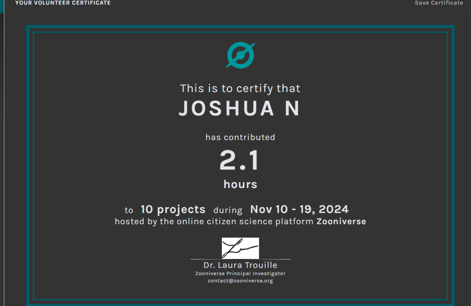Click the Zooniverse logo icon on certificate
Image resolution: width=471 pixels, height=306 pixels.
point(240,55)
